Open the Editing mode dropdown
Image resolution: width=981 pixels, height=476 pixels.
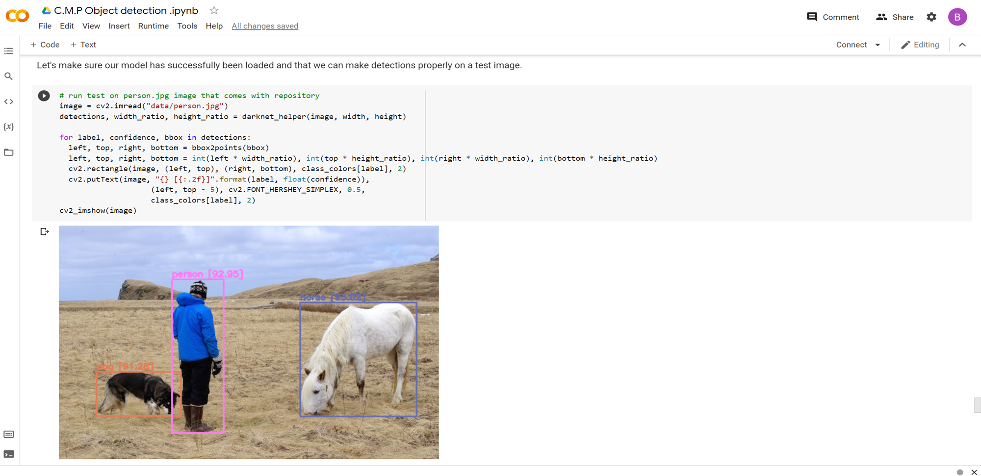921,44
